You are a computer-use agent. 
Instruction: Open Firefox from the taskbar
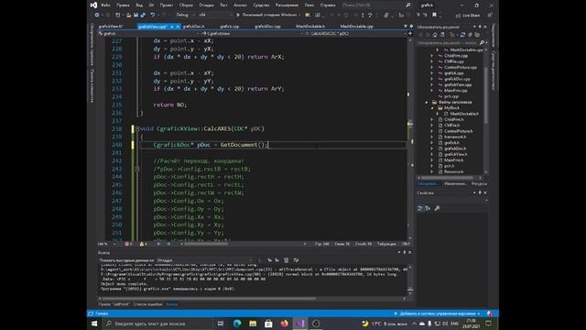(284, 324)
